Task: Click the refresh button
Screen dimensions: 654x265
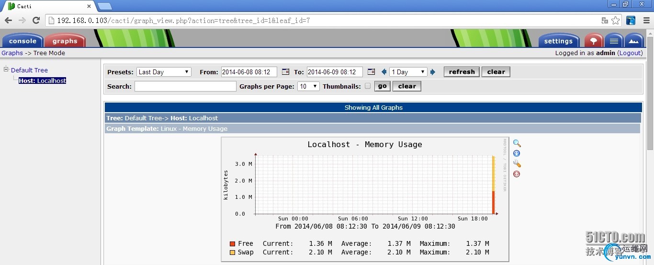Action: click(x=462, y=72)
